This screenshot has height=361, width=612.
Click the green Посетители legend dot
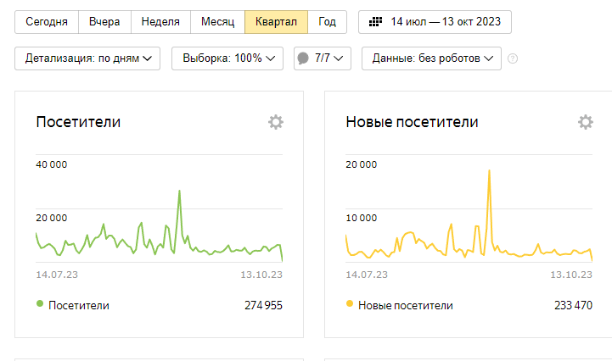(40, 305)
